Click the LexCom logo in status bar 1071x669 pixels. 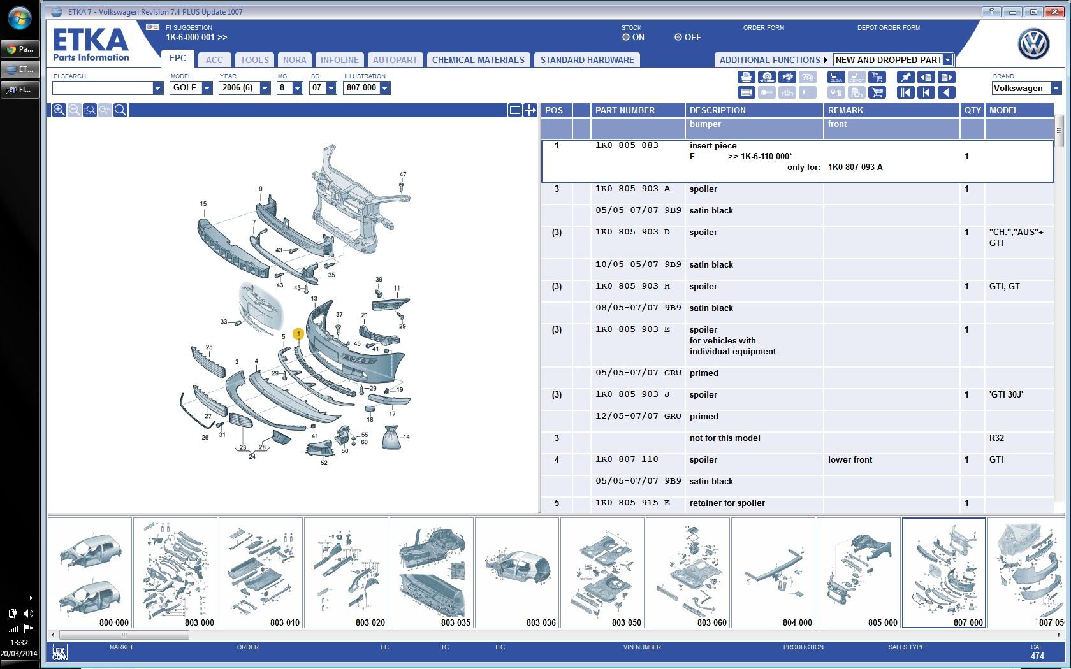click(x=59, y=652)
